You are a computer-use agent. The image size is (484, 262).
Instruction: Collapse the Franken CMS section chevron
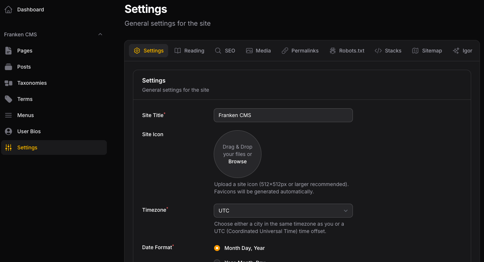pyautogui.click(x=100, y=34)
